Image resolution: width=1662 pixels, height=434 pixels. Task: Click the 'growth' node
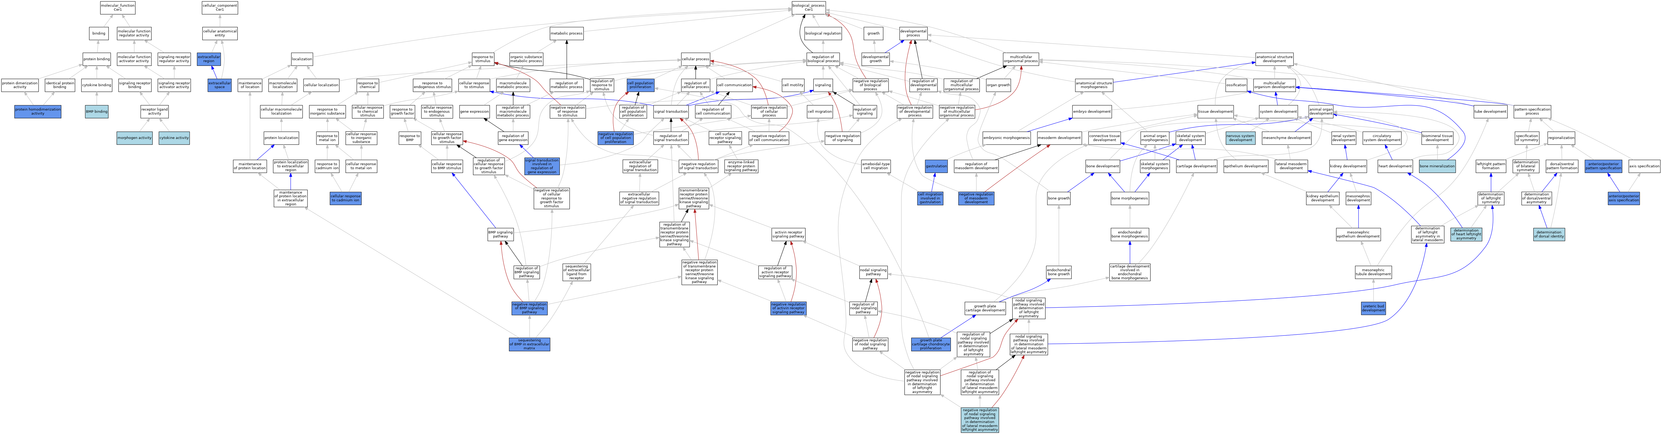click(873, 33)
